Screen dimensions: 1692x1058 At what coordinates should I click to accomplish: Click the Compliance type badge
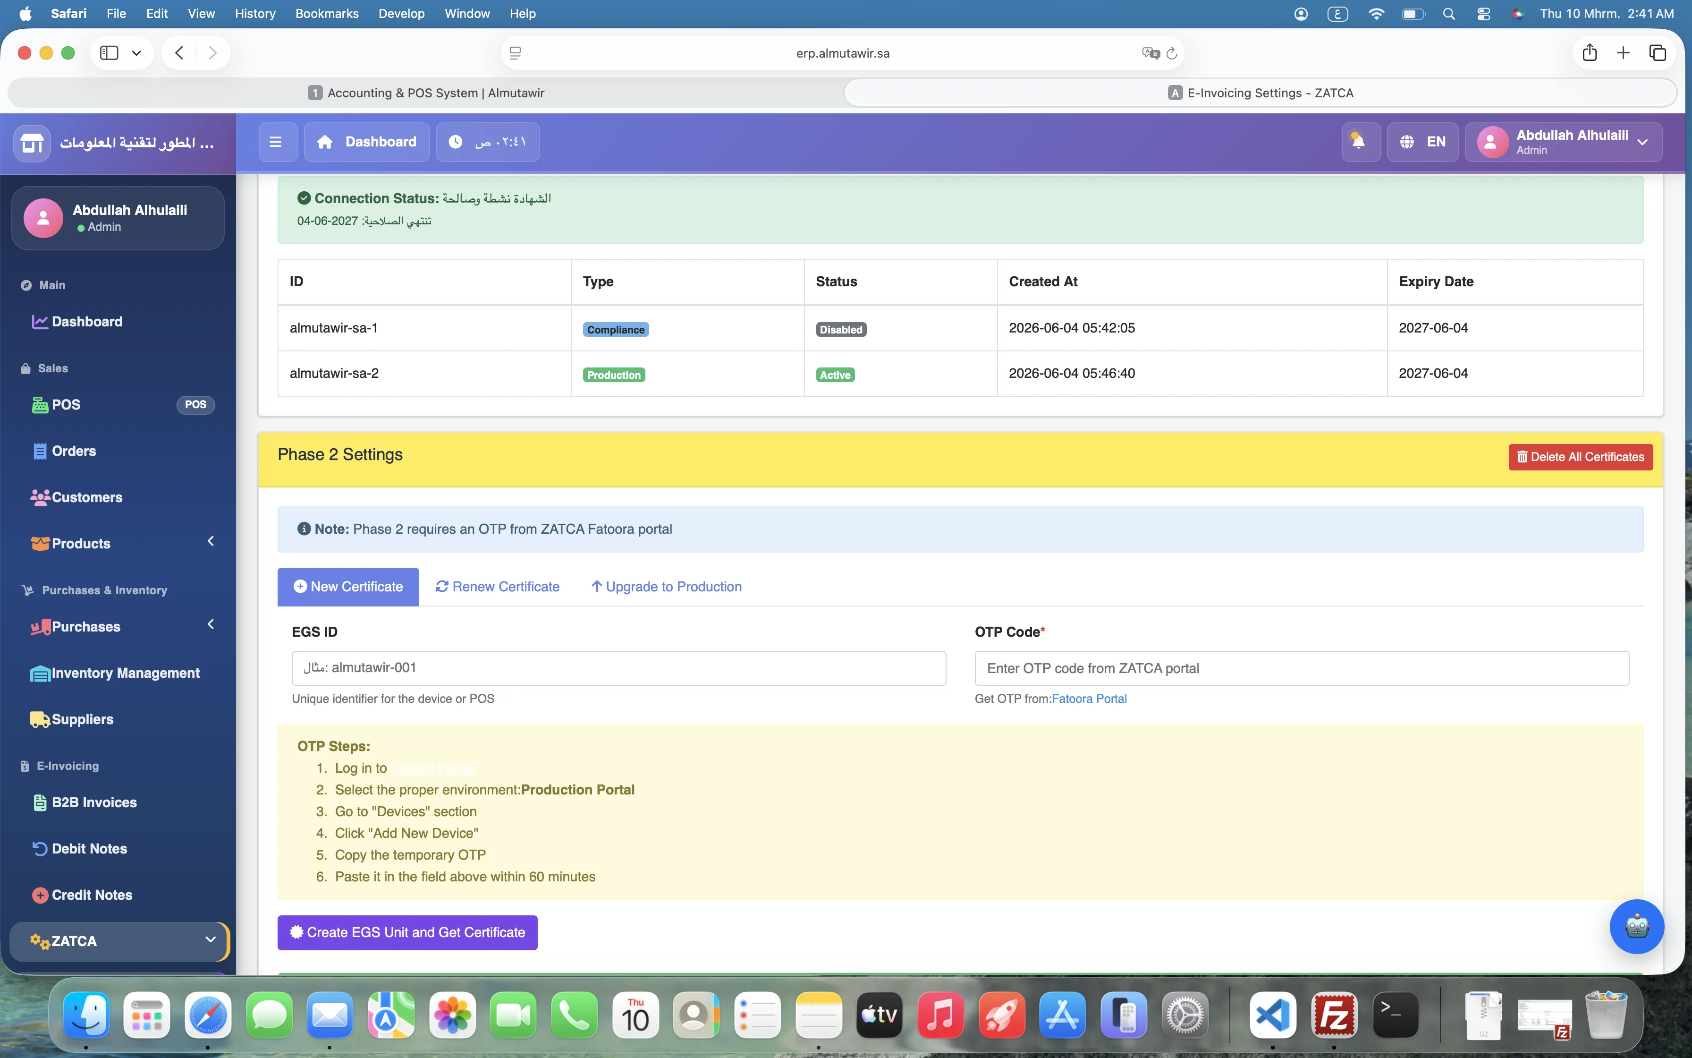click(615, 330)
